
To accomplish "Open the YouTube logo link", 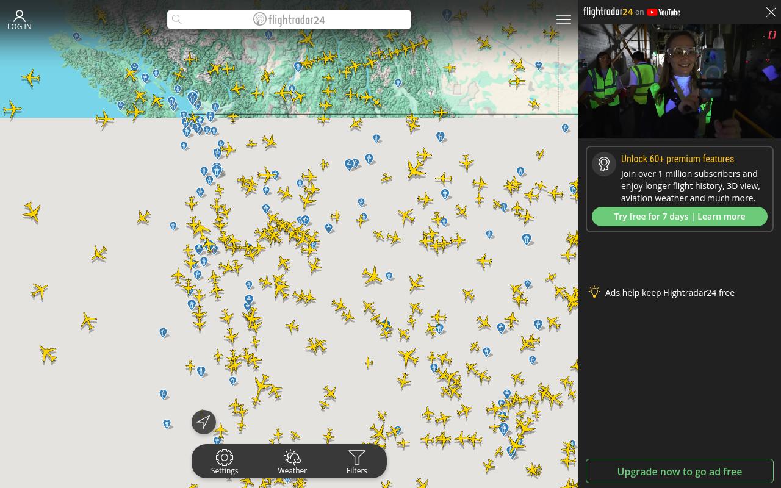I will [x=664, y=12].
